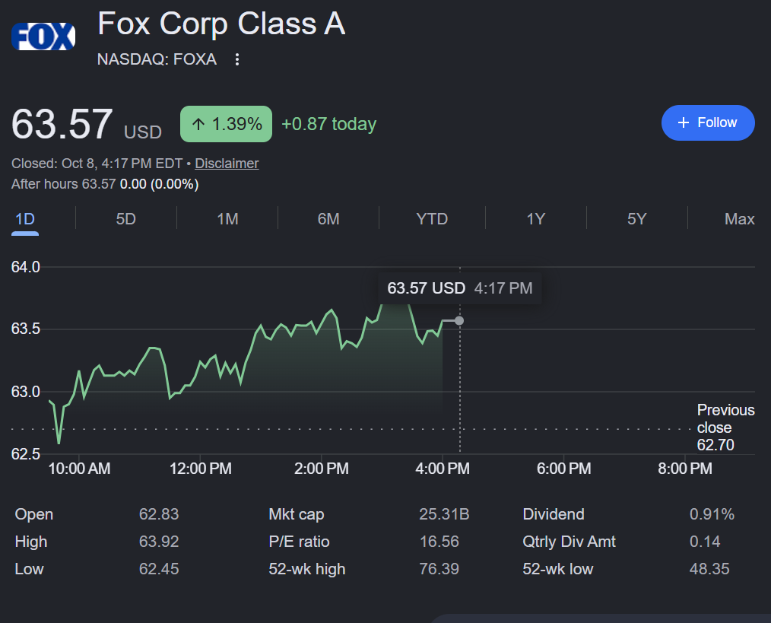Click the NASDAQ: FOXA ticker text

[157, 59]
